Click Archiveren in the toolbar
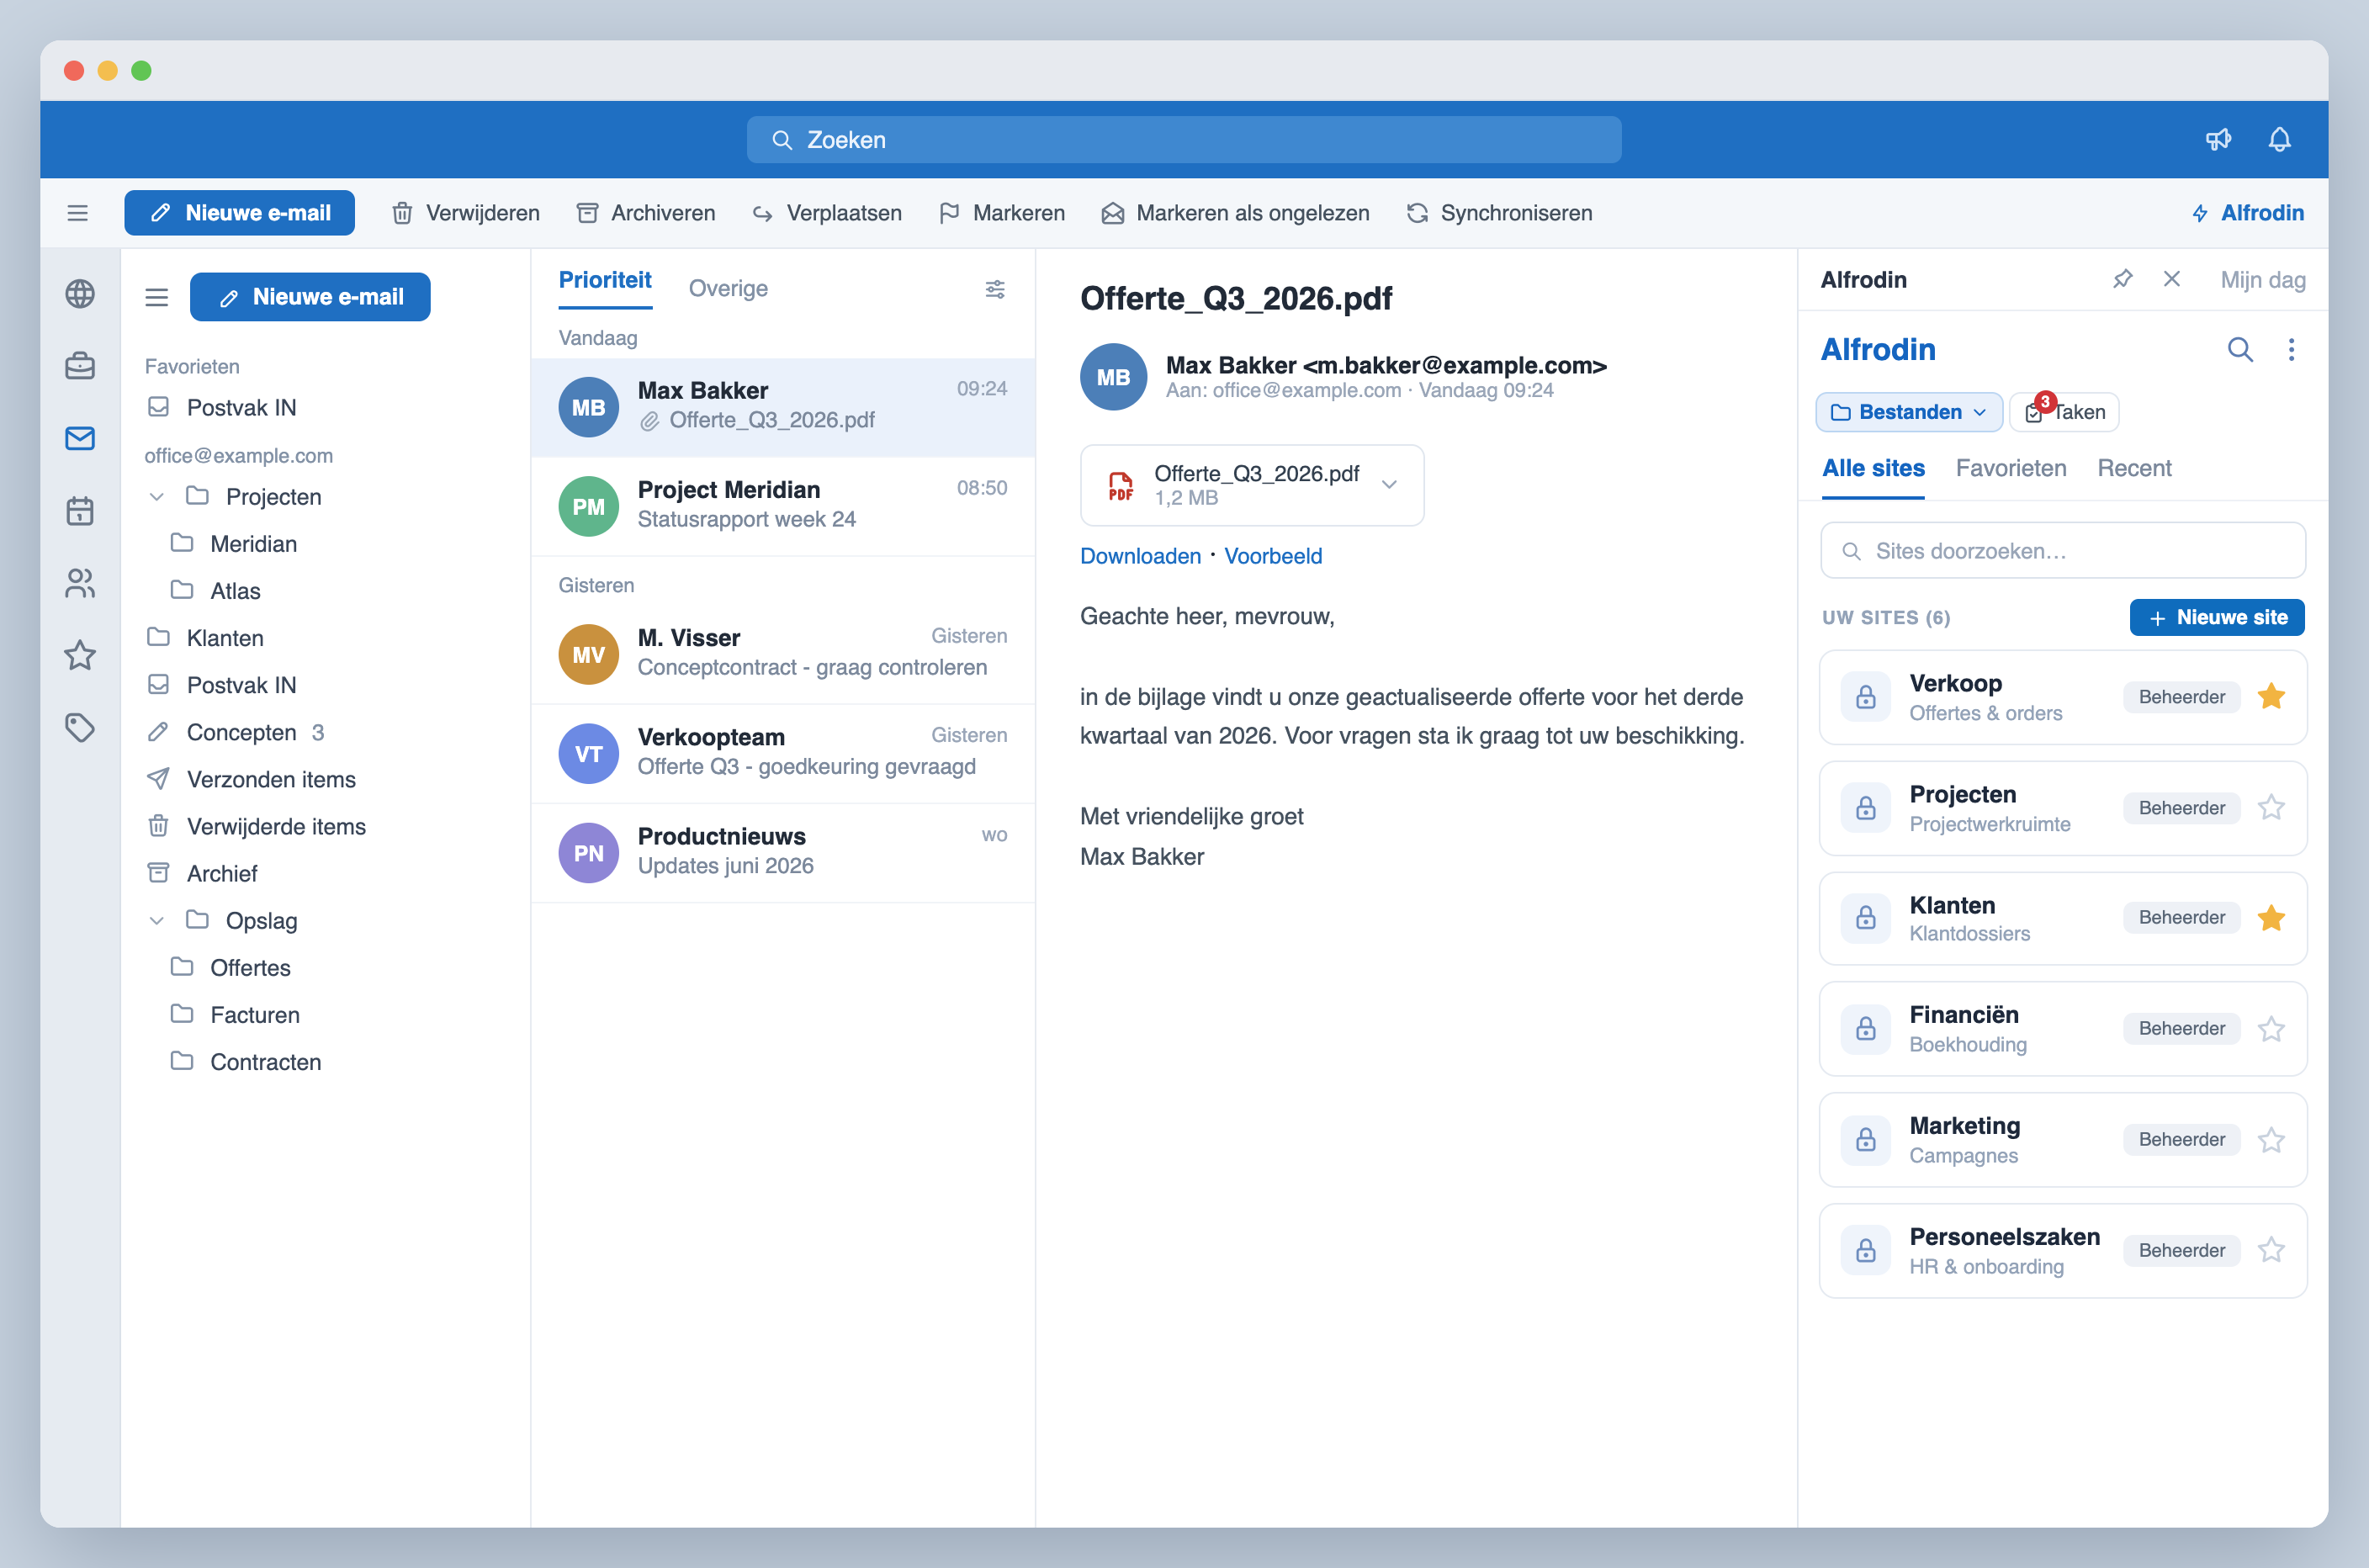Screen dimensions: 2369x1568 (646, 213)
